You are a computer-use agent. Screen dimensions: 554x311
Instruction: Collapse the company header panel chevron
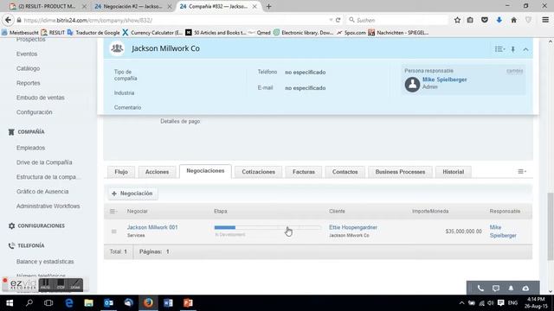[x=525, y=49]
